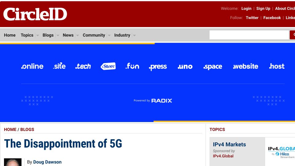The width and height of the screenshot is (295, 166).
Task: Open the News menu item
Action: click(68, 35)
